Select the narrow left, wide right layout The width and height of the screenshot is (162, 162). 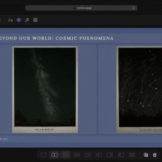pyautogui.click(x=121, y=155)
